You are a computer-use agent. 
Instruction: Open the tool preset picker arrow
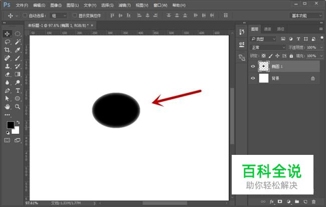tap(17, 16)
